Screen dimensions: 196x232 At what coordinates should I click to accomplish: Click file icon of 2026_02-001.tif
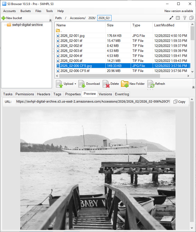click(58, 41)
